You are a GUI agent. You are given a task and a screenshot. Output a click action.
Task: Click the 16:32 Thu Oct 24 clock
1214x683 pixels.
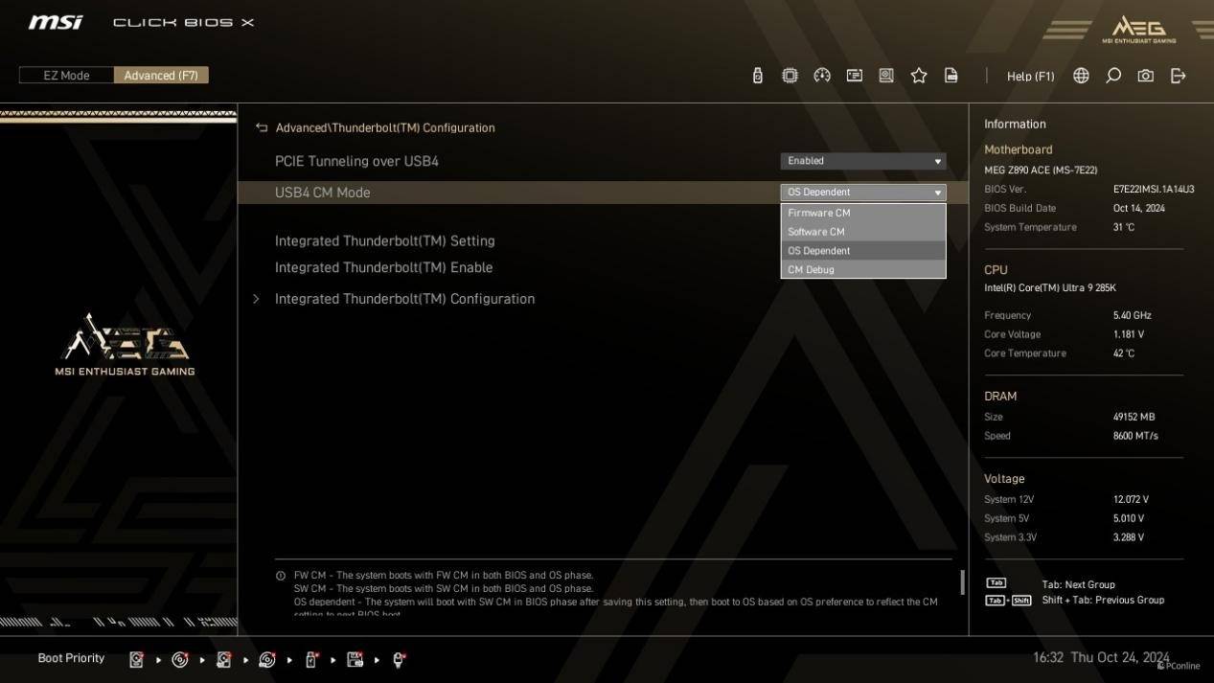[x=1100, y=658]
